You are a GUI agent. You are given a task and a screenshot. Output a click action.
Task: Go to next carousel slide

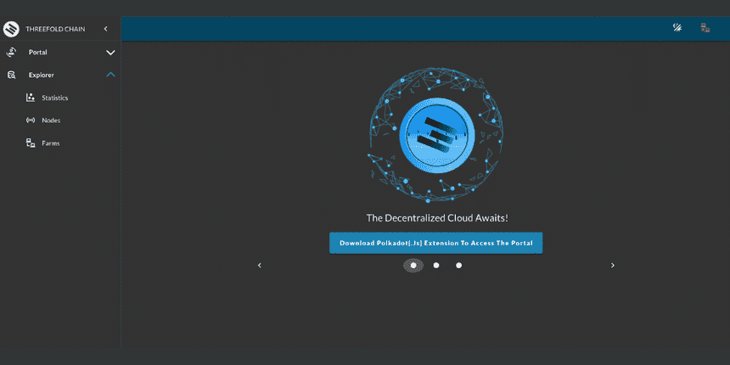pyautogui.click(x=613, y=266)
